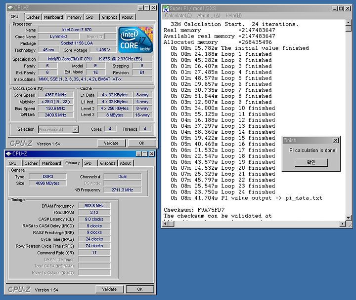Click the Core Speed value 4367.9 MHz
Screen dimensions: 356x300
click(x=55, y=95)
